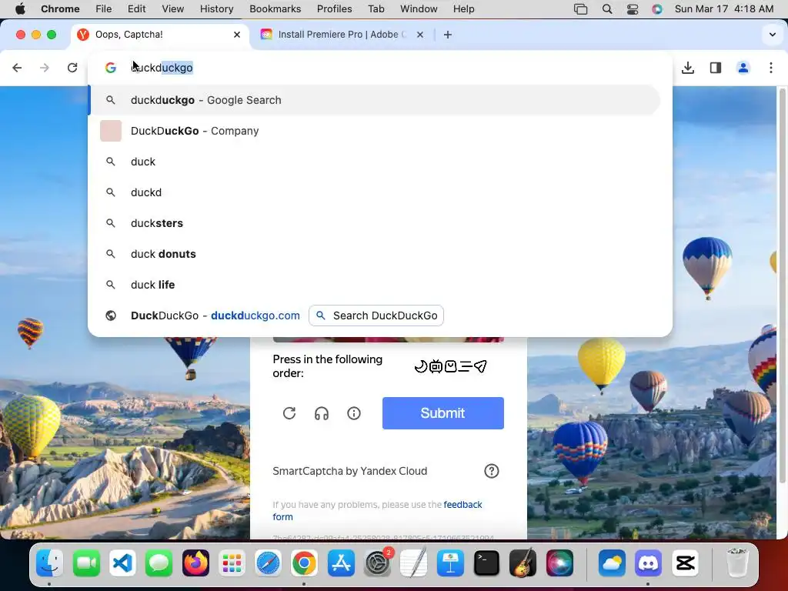
Task: Close the Install Premiere Pro tab
Action: (420, 35)
